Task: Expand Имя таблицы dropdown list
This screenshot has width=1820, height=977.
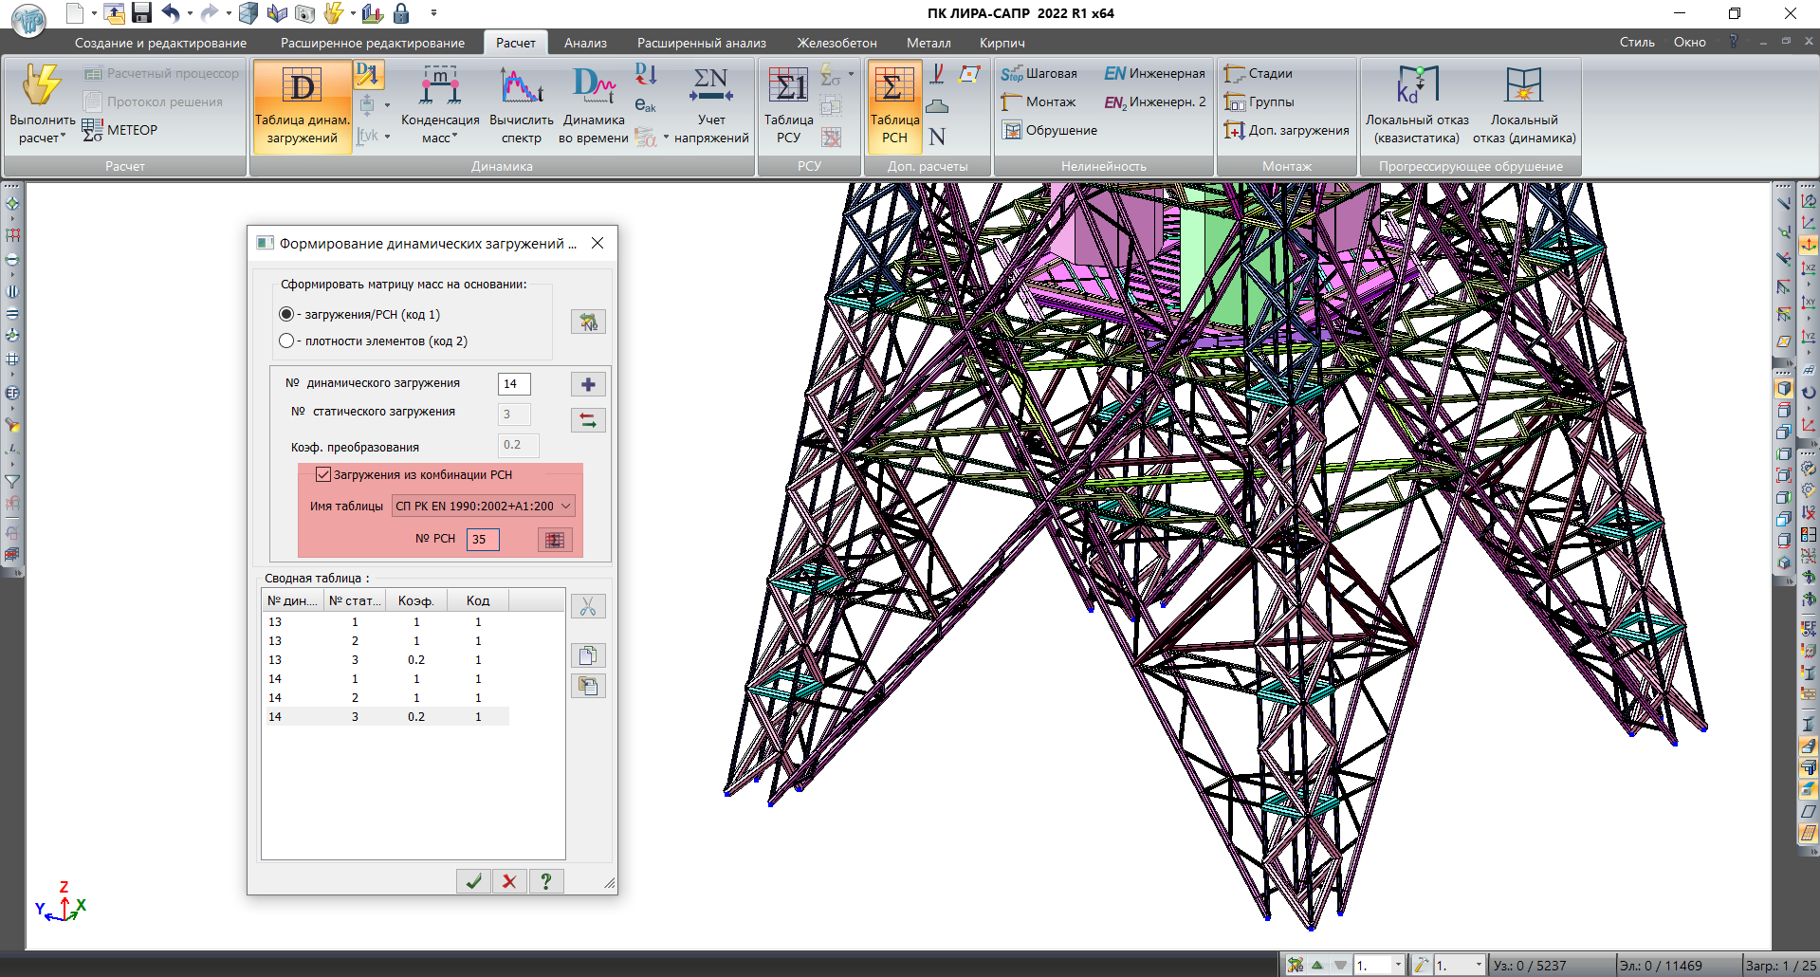Action: click(565, 506)
